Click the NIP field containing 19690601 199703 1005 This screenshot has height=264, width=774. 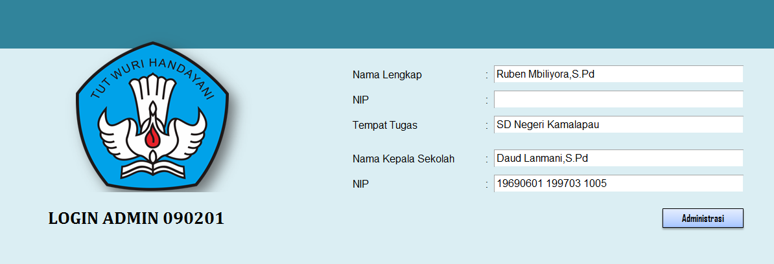click(x=618, y=183)
